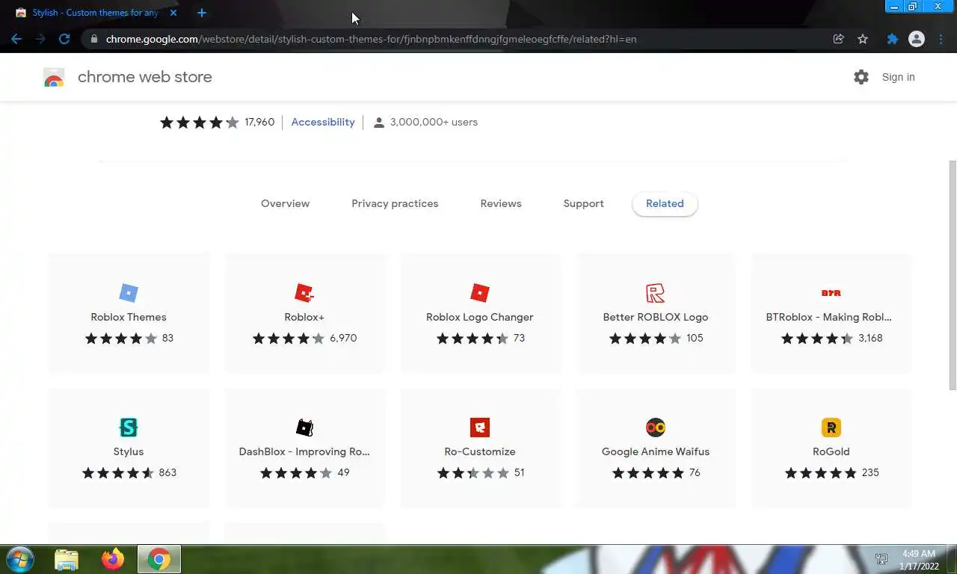Open the BTRoblox extension title
Screen dimensions: 957x574
828,317
